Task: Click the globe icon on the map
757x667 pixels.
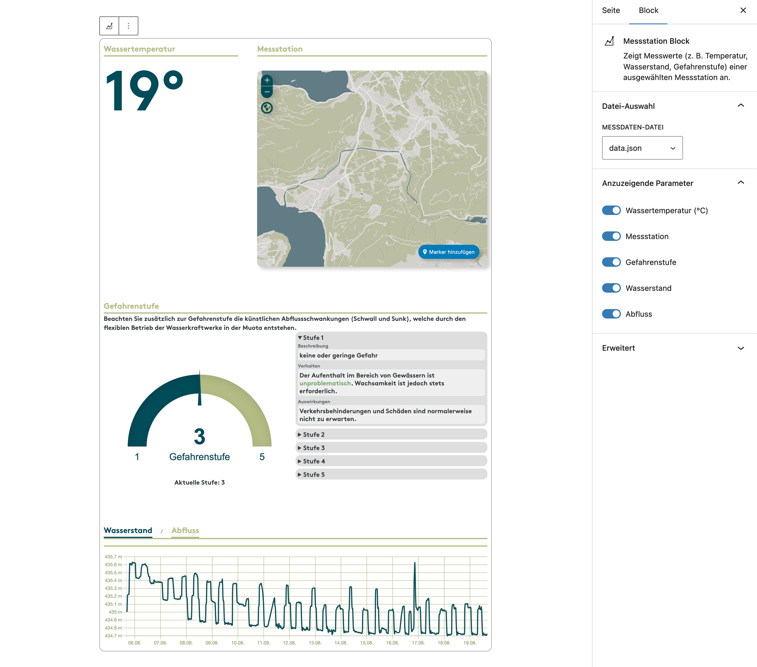Action: (267, 108)
